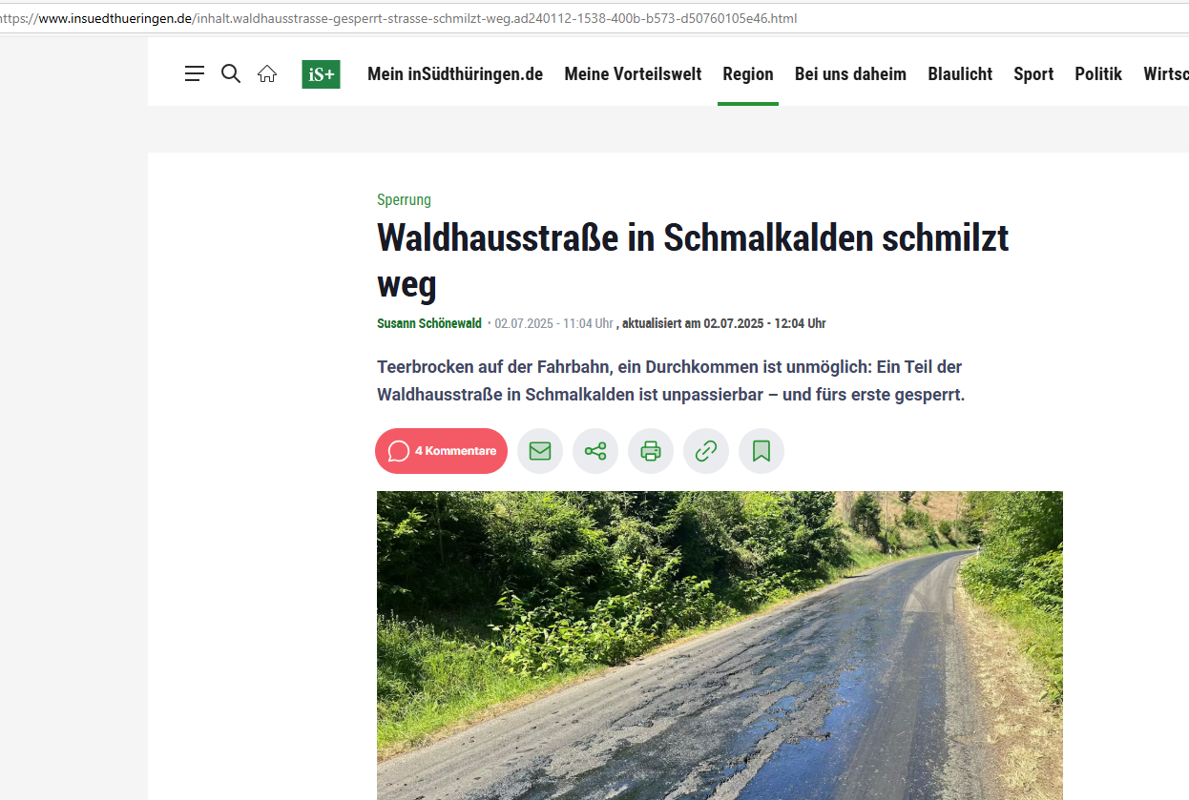Screen dimensions: 1189x800
Task: Go to the Blaulicht section
Action: coord(960,74)
